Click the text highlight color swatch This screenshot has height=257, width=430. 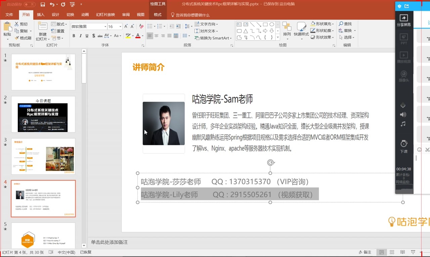[128, 36]
